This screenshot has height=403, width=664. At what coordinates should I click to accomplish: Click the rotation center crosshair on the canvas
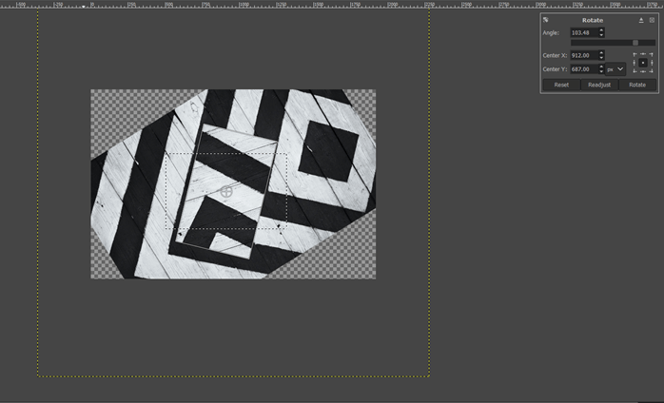[226, 191]
